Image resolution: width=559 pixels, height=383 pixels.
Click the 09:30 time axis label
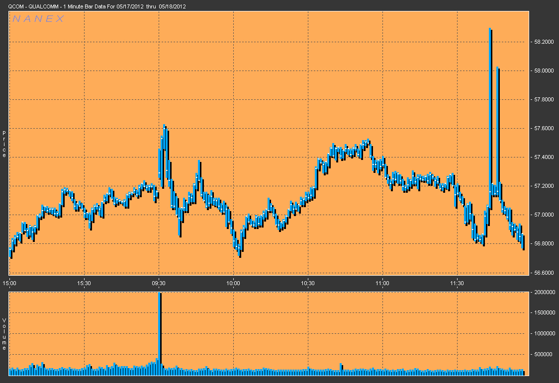(x=159, y=283)
